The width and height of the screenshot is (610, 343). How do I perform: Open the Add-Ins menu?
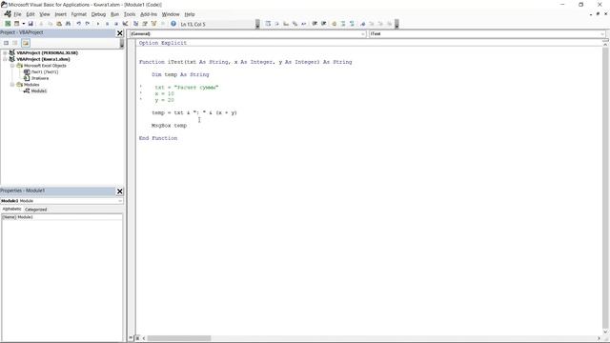tap(149, 14)
